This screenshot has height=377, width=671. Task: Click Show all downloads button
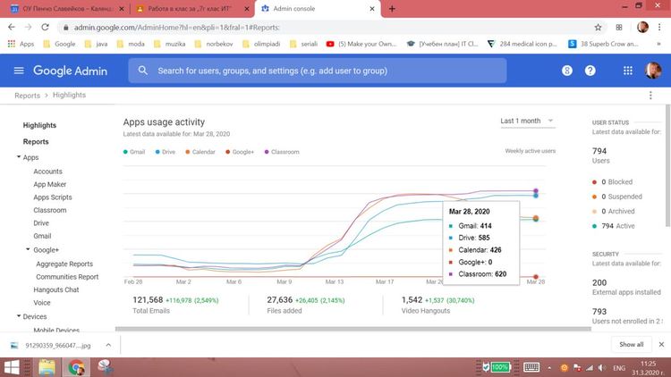(x=632, y=344)
